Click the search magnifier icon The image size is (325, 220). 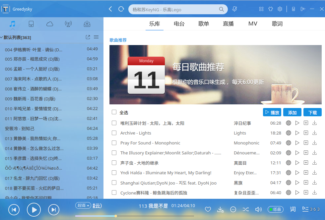coord(222,9)
